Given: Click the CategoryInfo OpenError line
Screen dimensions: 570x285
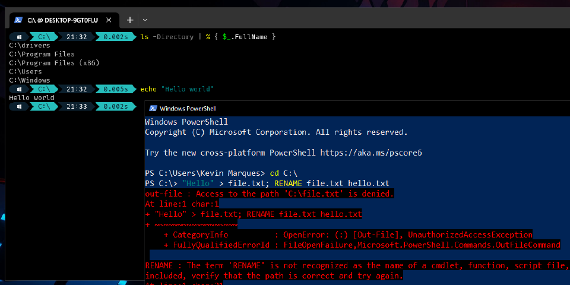Looking at the screenshot, I should pos(348,235).
